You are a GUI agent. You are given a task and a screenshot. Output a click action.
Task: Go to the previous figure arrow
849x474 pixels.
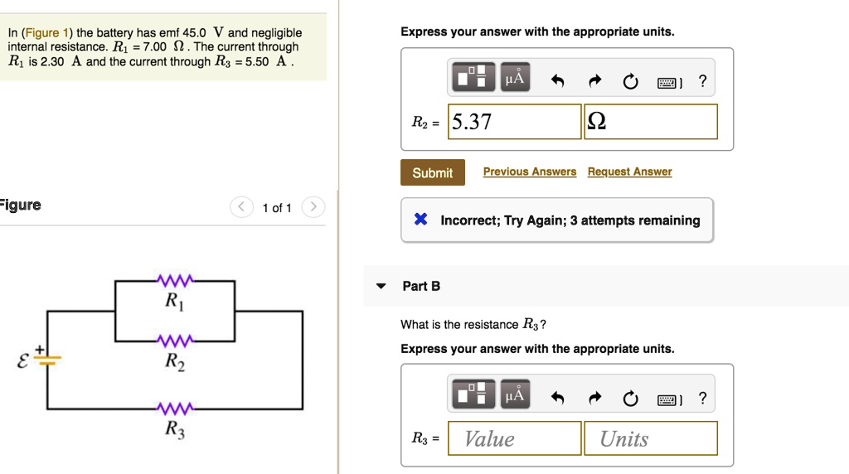point(241,207)
